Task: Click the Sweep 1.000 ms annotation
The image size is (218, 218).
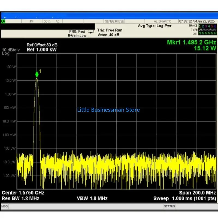Action: [185, 198]
